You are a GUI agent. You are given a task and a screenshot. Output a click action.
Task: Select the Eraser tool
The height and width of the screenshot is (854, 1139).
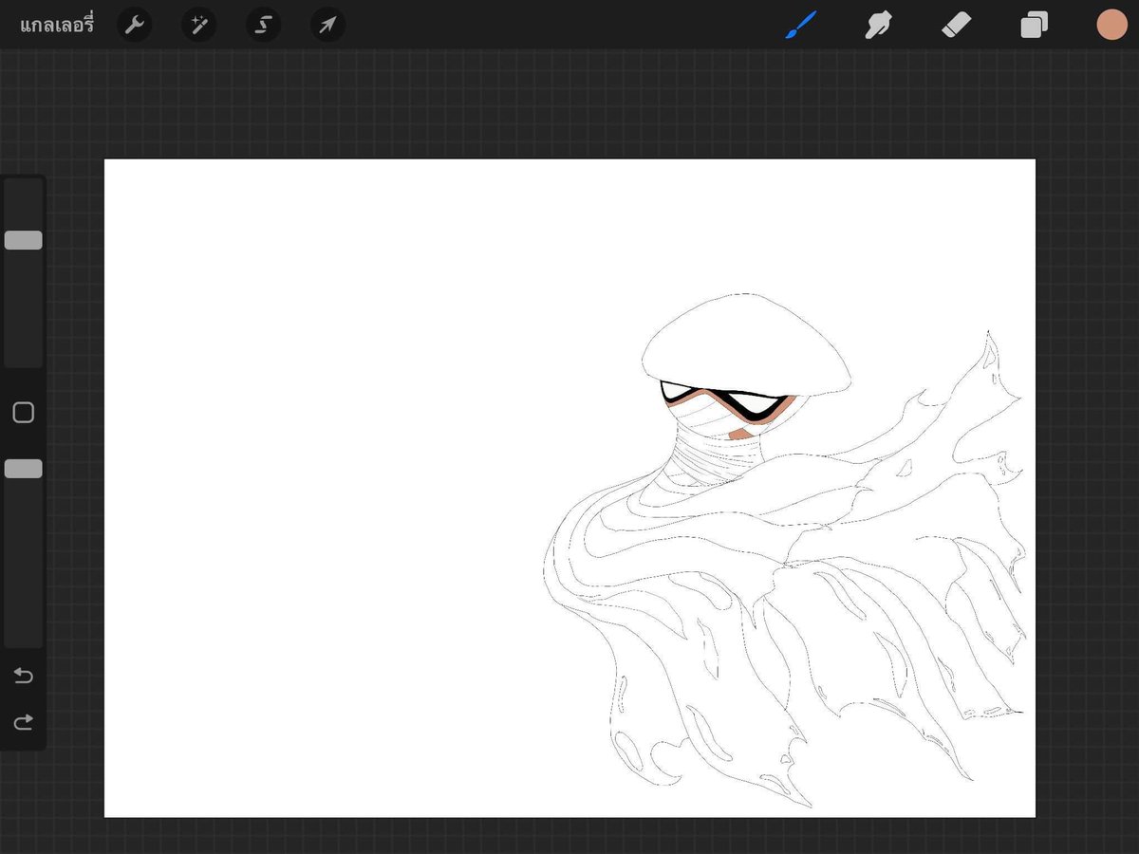[x=957, y=25]
